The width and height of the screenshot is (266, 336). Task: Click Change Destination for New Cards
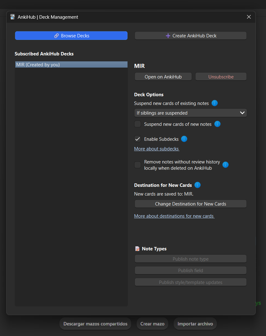click(191, 204)
